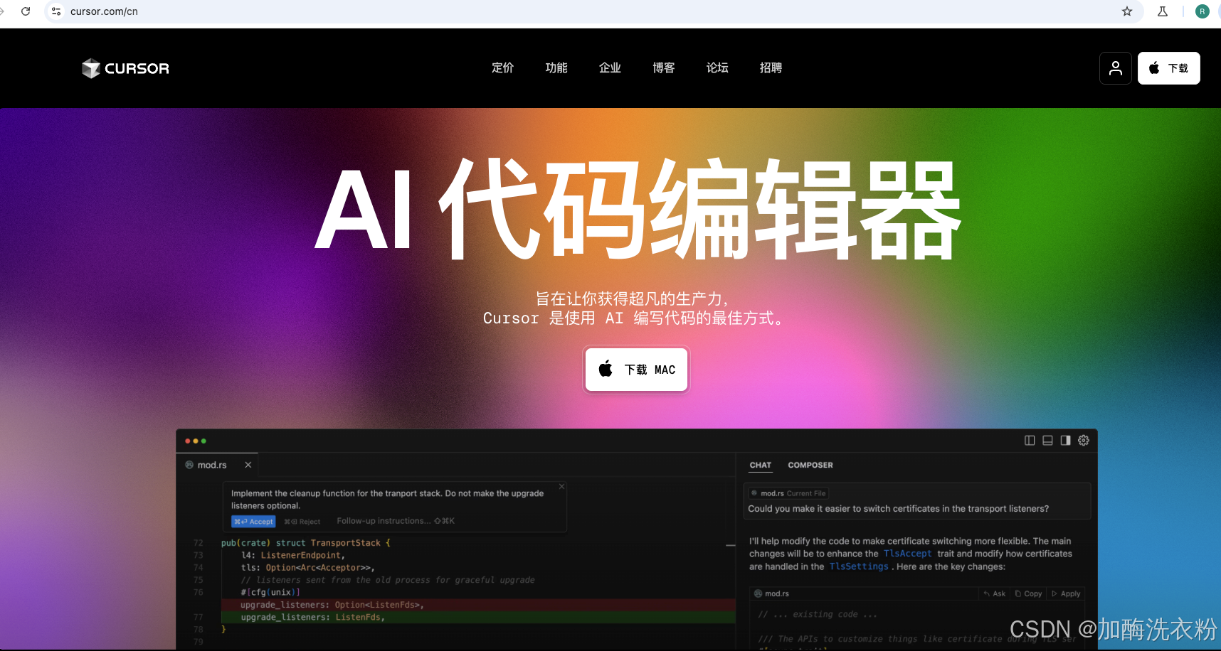
Task: Switch to the CHAT panel tab
Action: [x=761, y=466]
